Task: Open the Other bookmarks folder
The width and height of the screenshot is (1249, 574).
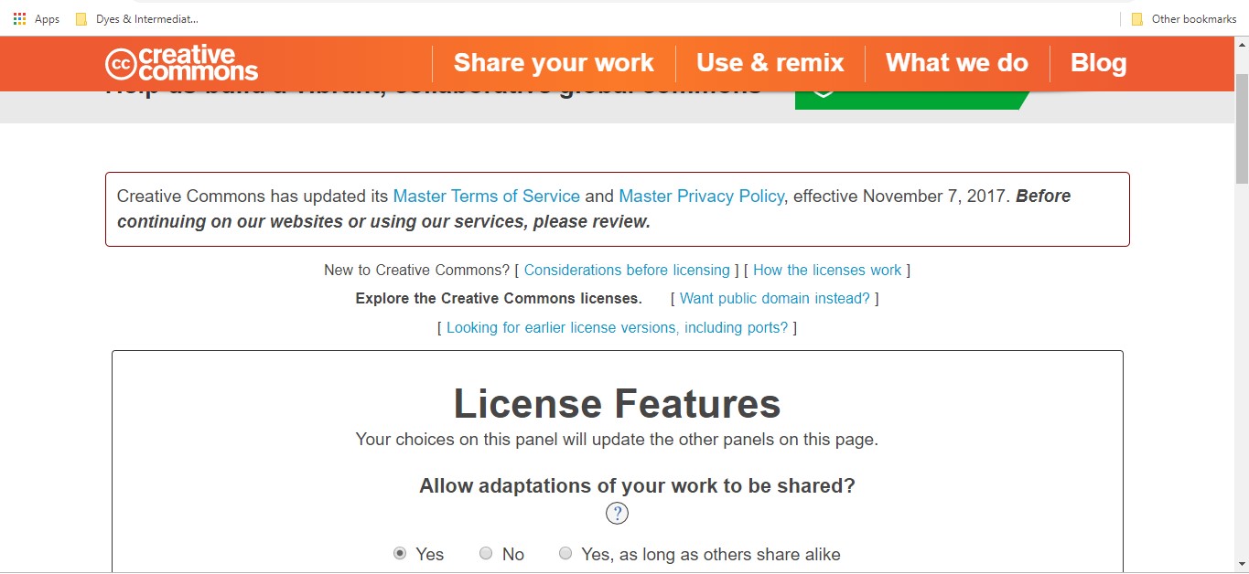Action: (1183, 18)
